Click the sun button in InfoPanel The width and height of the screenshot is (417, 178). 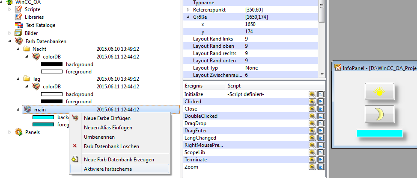pyautogui.click(x=379, y=91)
